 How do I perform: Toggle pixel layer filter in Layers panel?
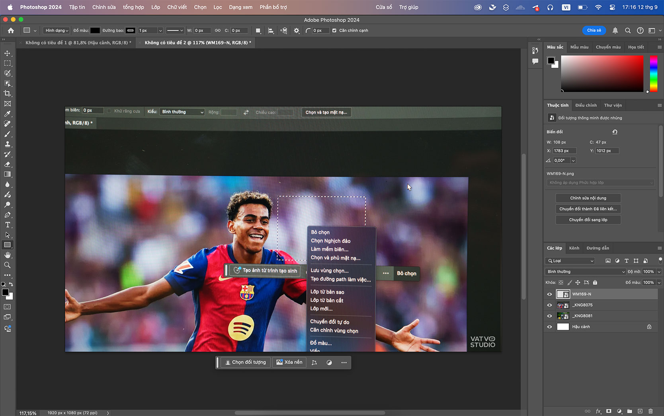tap(608, 261)
